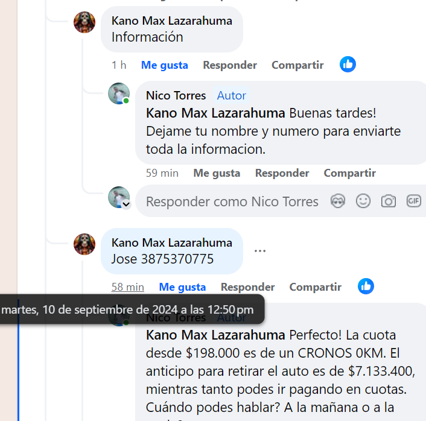Reply to the "Información" comment
This screenshot has height=421, width=426.
[230, 65]
